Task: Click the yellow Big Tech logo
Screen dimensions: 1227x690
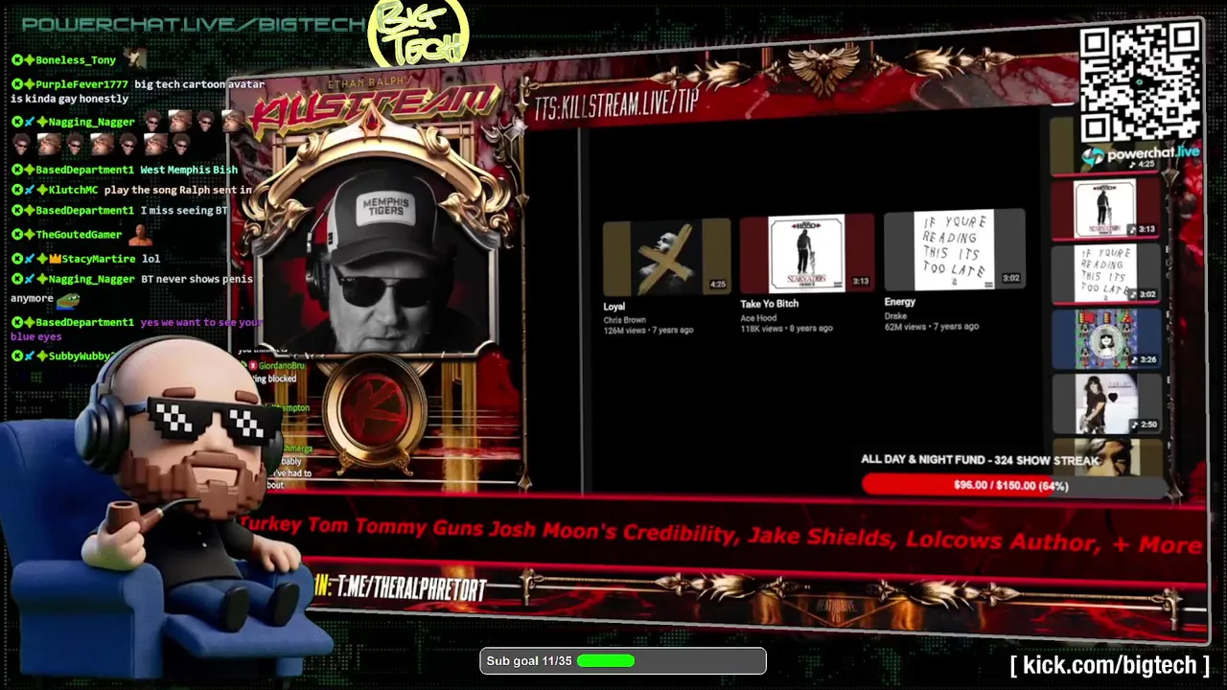Action: [x=419, y=33]
